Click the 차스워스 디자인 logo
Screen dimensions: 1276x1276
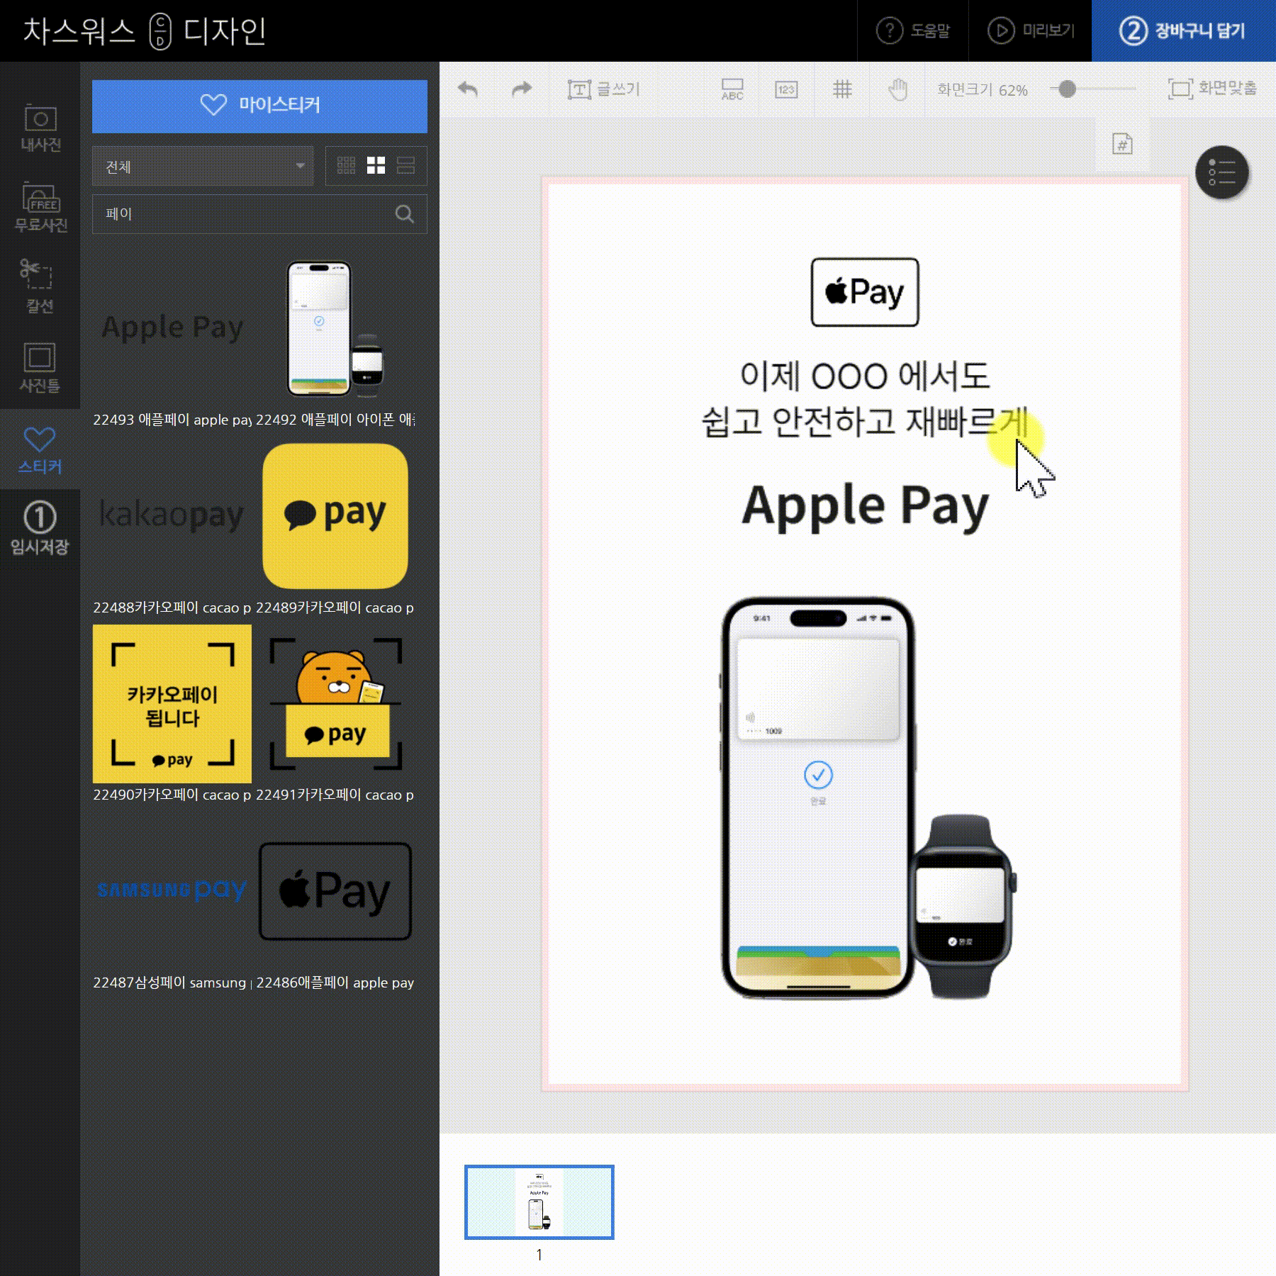click(x=145, y=31)
